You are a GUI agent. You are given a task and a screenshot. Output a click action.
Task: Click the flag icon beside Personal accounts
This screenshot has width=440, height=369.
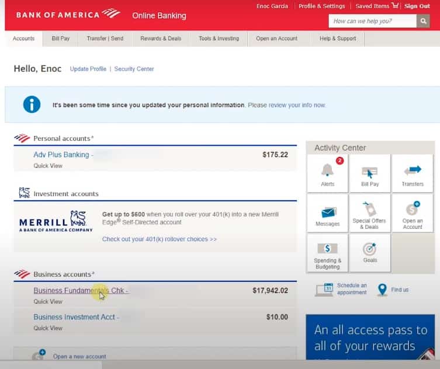(x=22, y=138)
